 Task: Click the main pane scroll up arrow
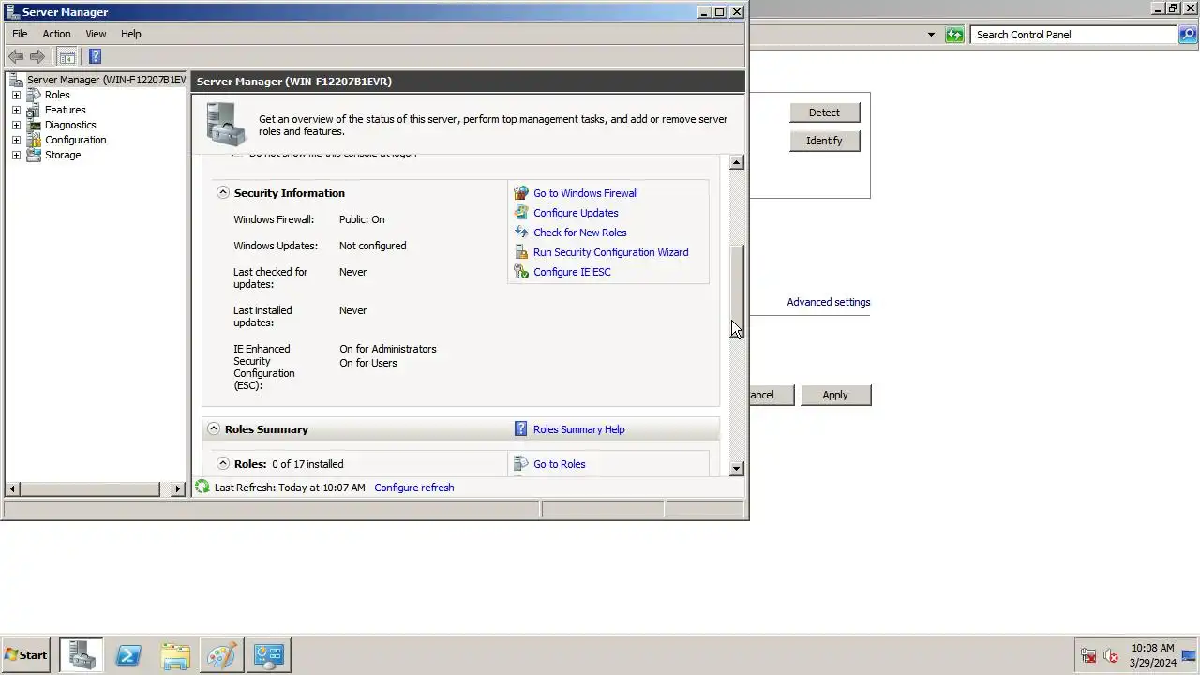point(737,162)
